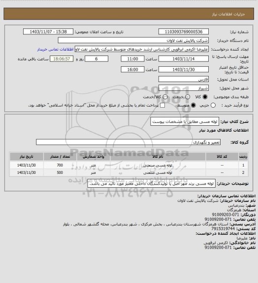
Task: Click the postal address text line
Action: [146, 224]
